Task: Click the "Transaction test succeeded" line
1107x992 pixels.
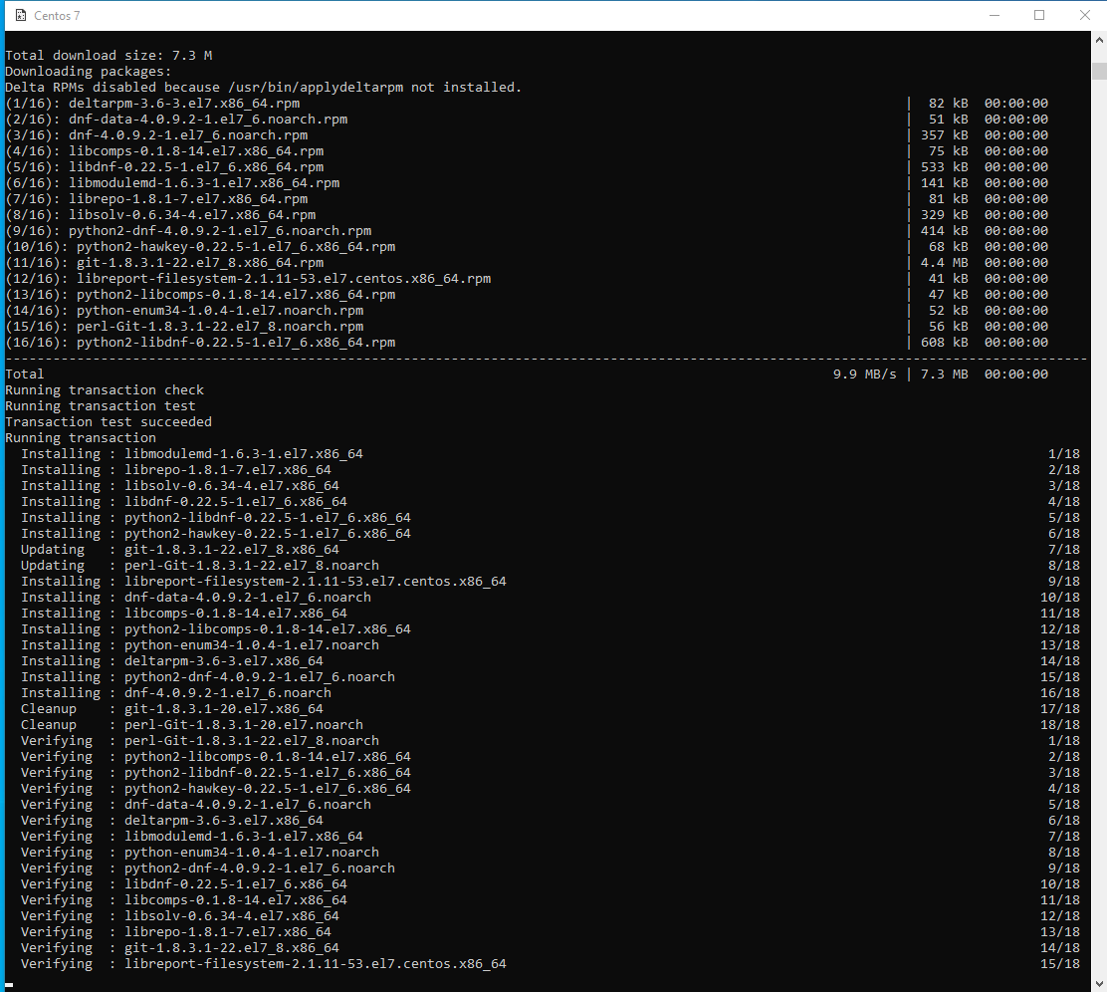Action: pos(109,422)
